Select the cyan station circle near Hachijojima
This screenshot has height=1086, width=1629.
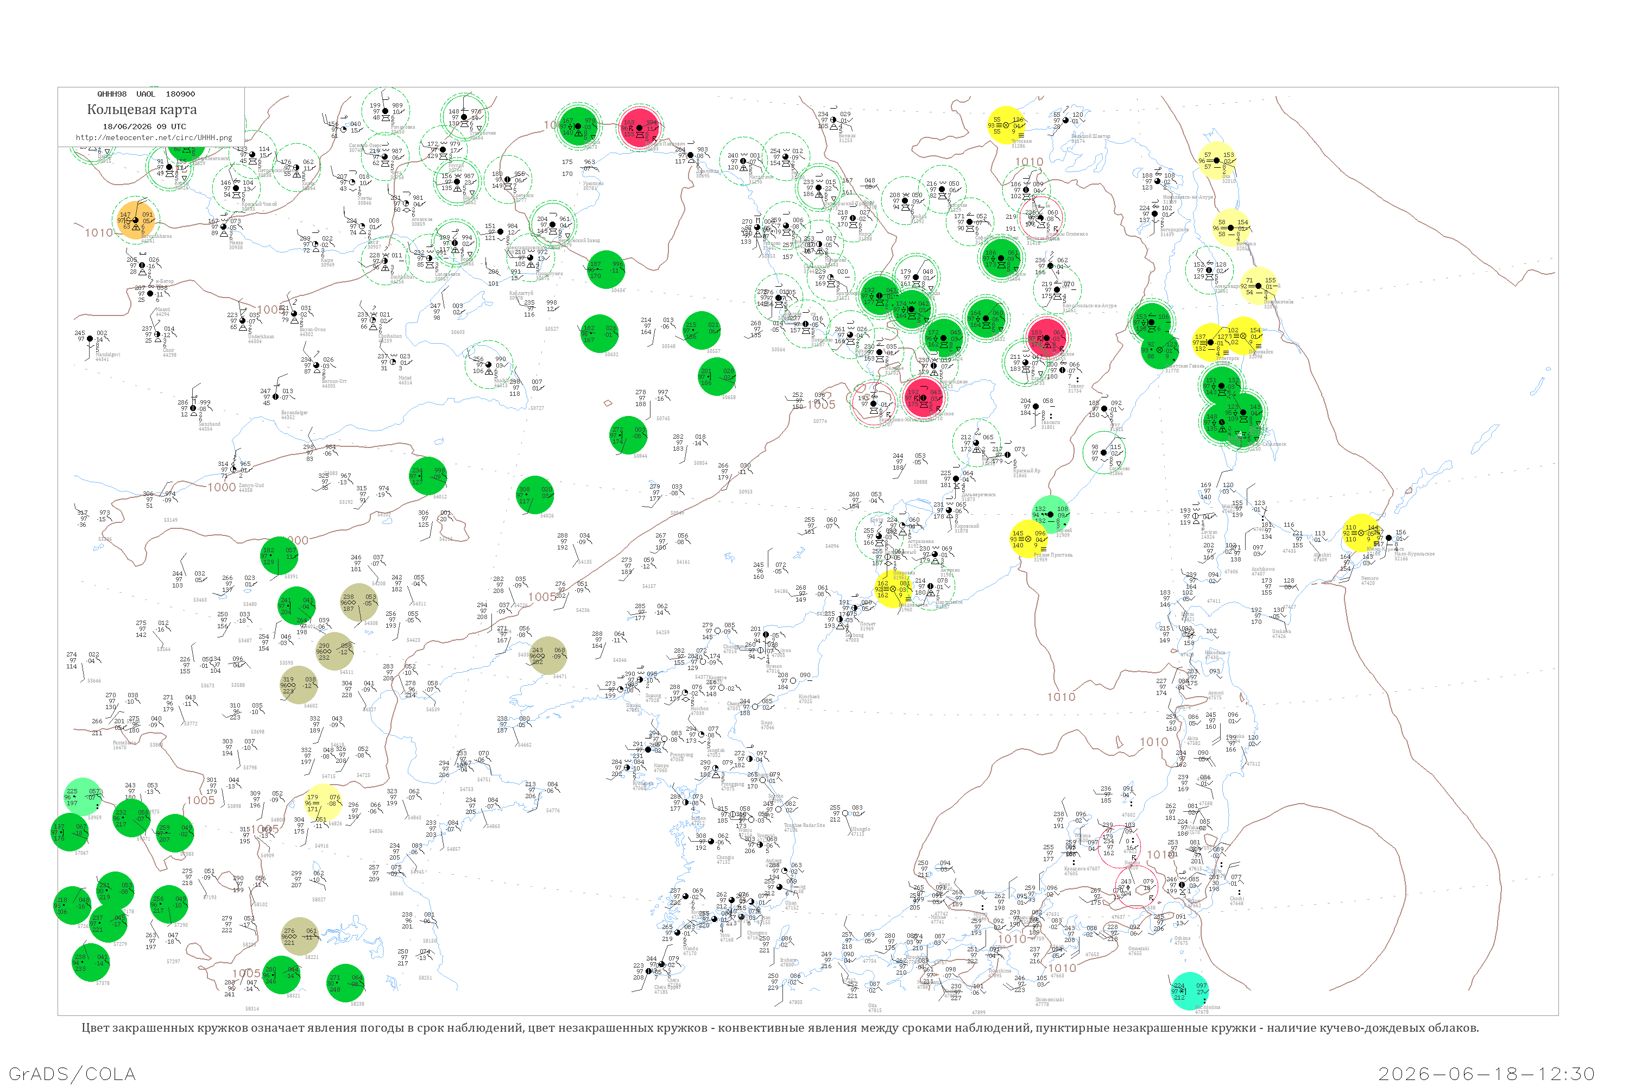[x=1189, y=991]
